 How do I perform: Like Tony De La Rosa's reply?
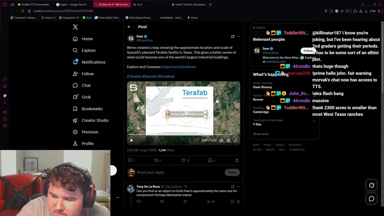185,202
